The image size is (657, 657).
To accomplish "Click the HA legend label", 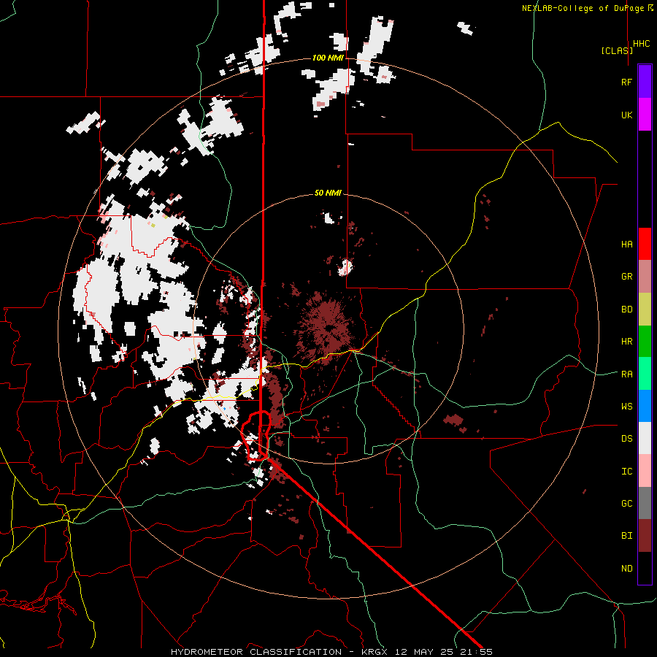I will (x=626, y=245).
